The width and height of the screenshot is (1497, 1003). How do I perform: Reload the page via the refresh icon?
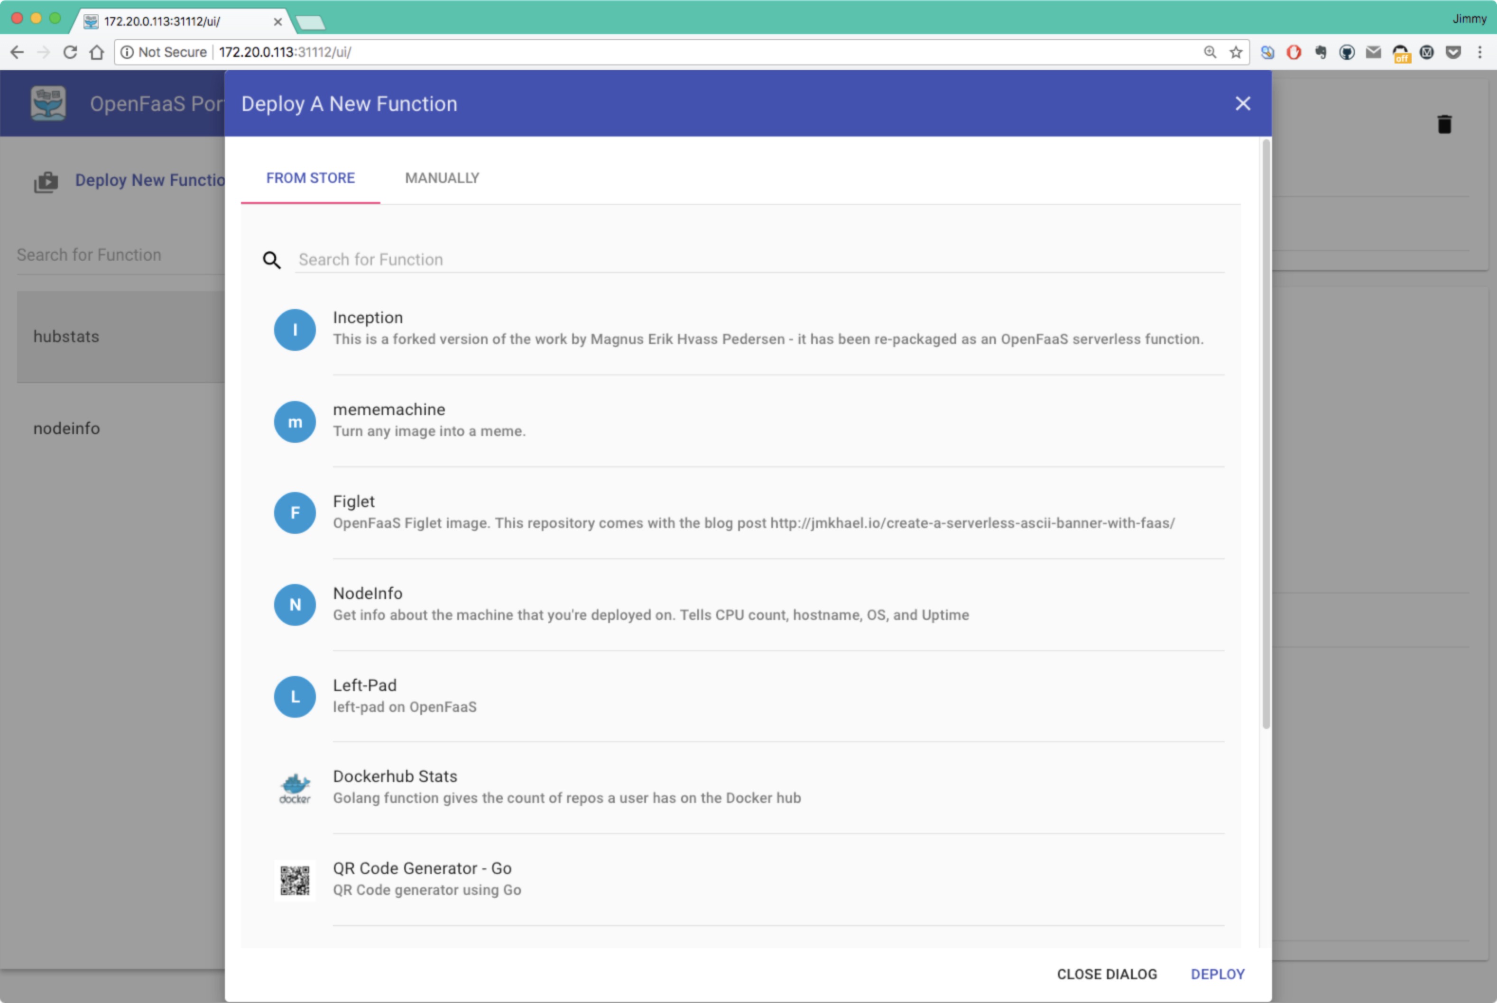pos(70,52)
